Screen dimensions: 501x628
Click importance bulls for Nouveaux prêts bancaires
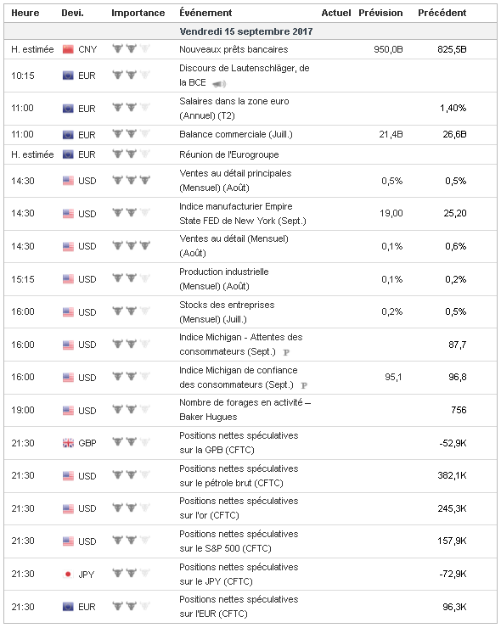[x=131, y=49]
